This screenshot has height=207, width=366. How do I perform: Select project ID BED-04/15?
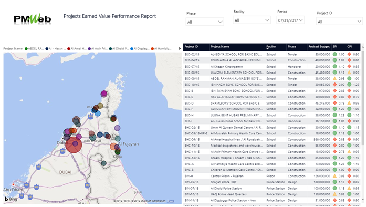coord(192,60)
